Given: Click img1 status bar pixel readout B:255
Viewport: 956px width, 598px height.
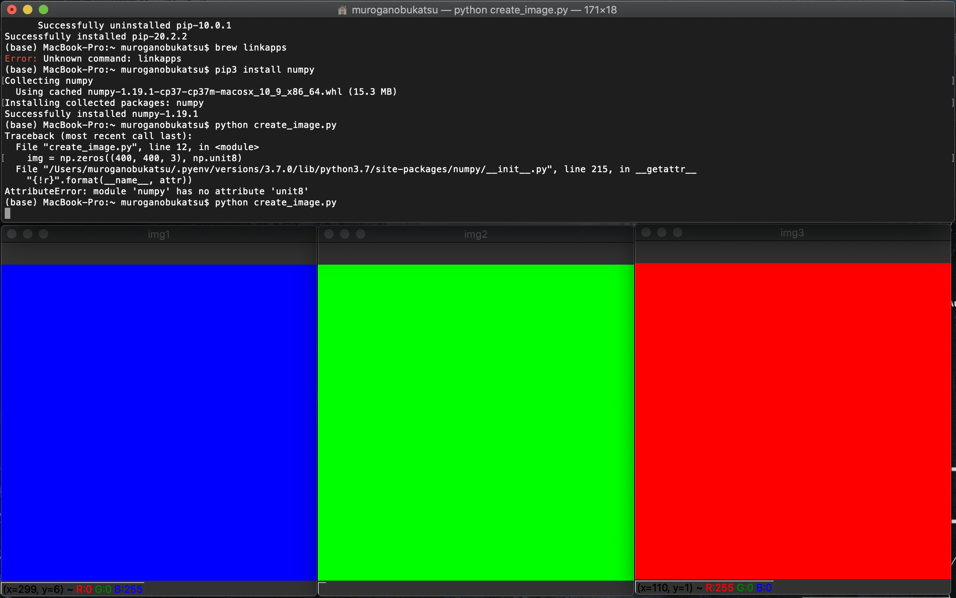Looking at the screenshot, I should pyautogui.click(x=128, y=589).
